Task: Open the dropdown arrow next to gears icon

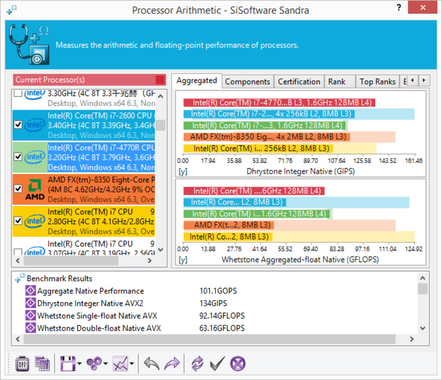Action: (x=105, y=364)
